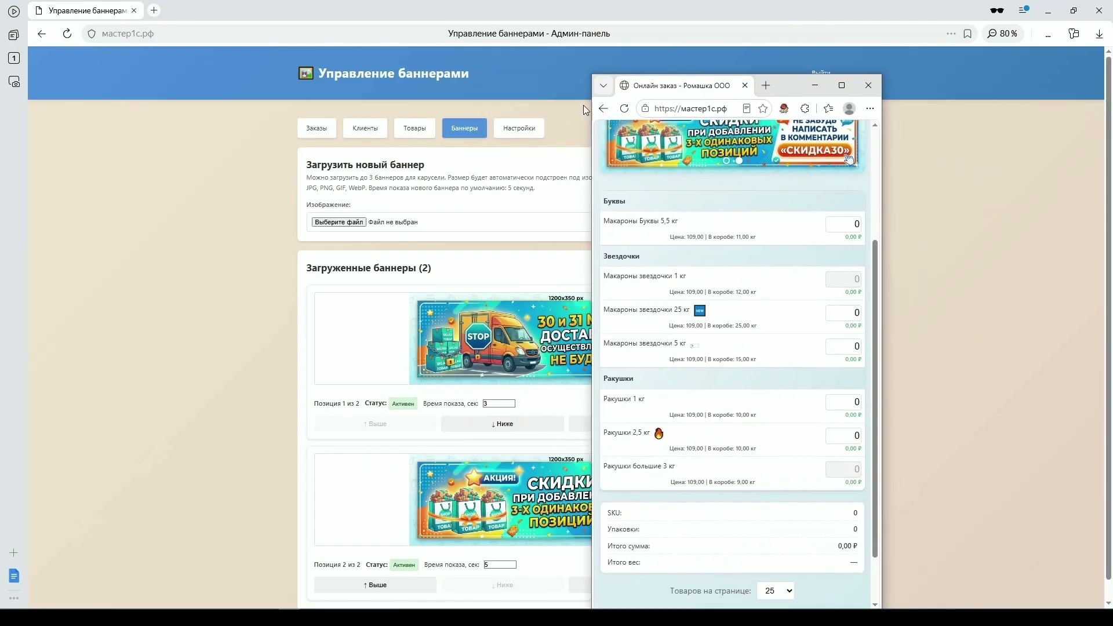Select the Баннеры tab
The height and width of the screenshot is (626, 1113).
(464, 128)
